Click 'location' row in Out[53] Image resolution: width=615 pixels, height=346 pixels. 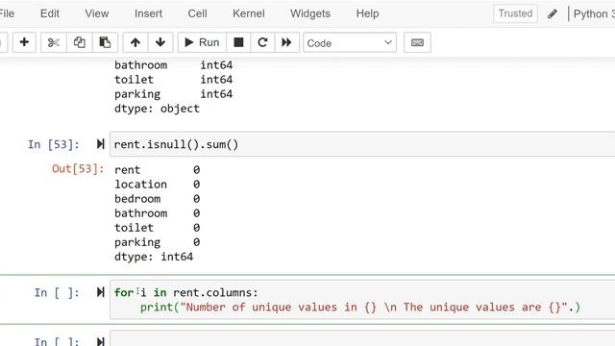click(x=158, y=185)
